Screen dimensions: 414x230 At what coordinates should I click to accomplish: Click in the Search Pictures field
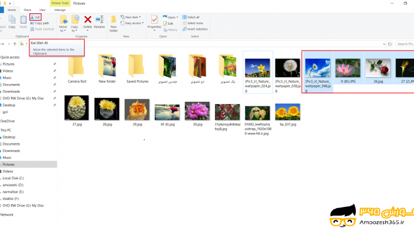click(405, 44)
